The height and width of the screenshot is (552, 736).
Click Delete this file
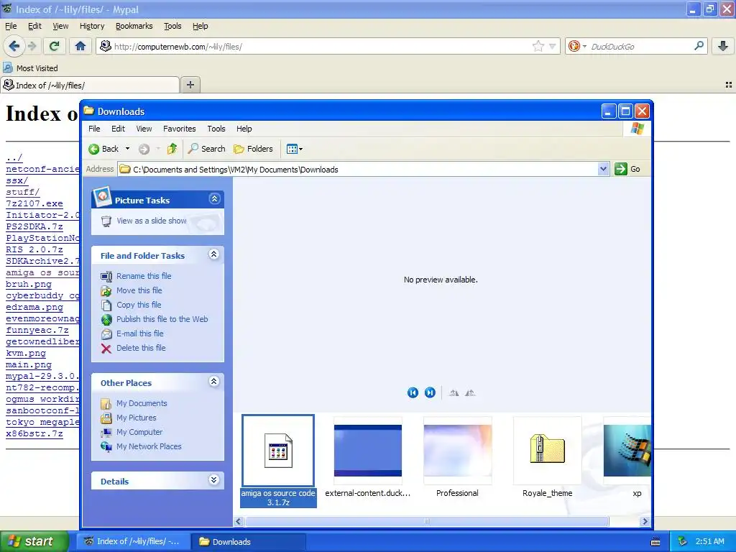(141, 348)
